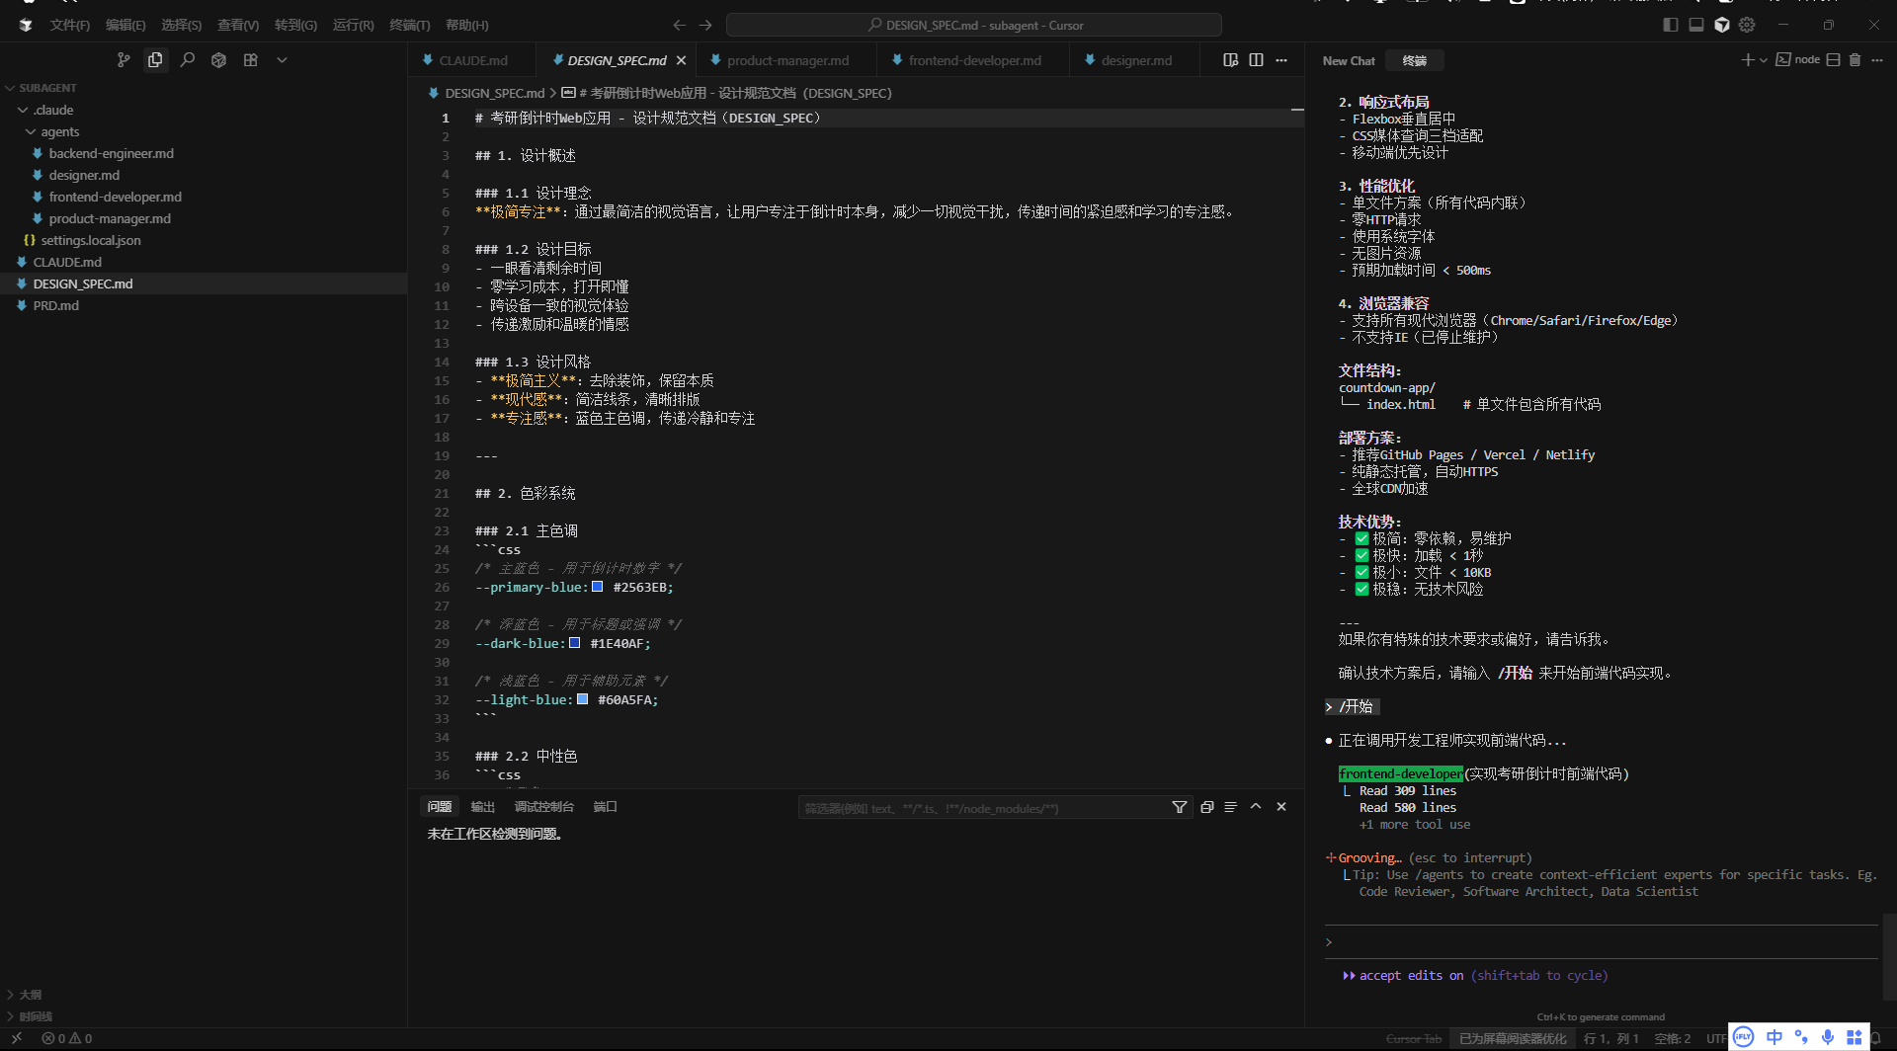
Task: Open the Cursor settings gear icon
Action: (x=1747, y=25)
